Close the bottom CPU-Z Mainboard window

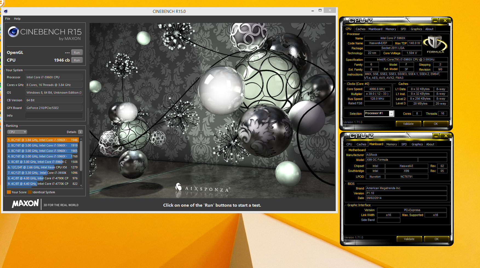[x=446, y=136]
